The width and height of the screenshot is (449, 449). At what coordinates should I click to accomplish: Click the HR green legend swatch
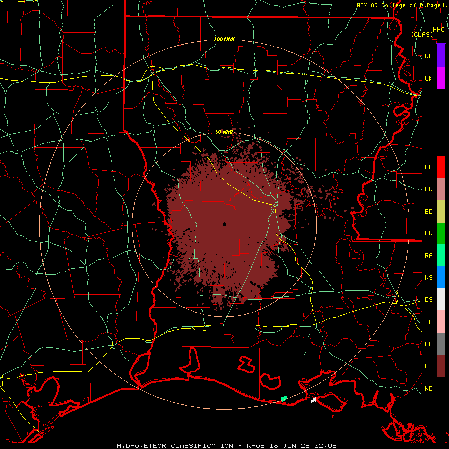(441, 233)
